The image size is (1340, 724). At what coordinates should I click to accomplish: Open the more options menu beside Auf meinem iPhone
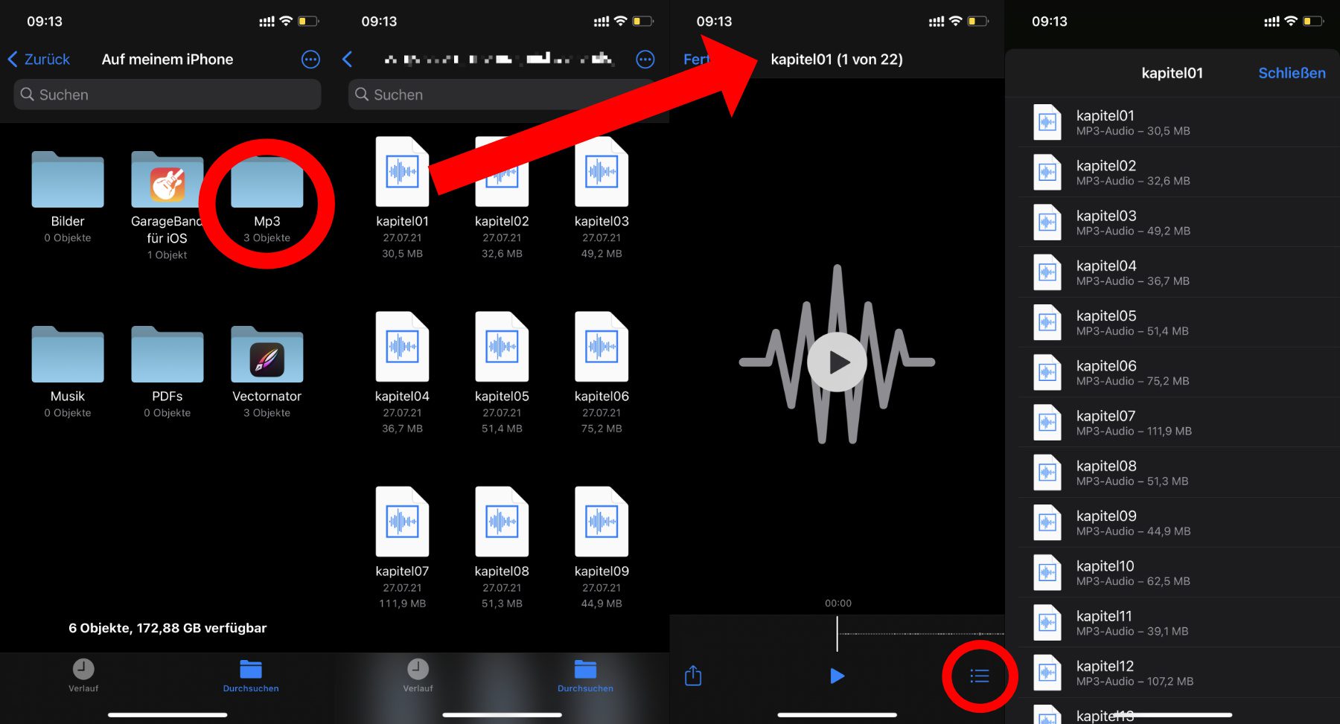(310, 59)
